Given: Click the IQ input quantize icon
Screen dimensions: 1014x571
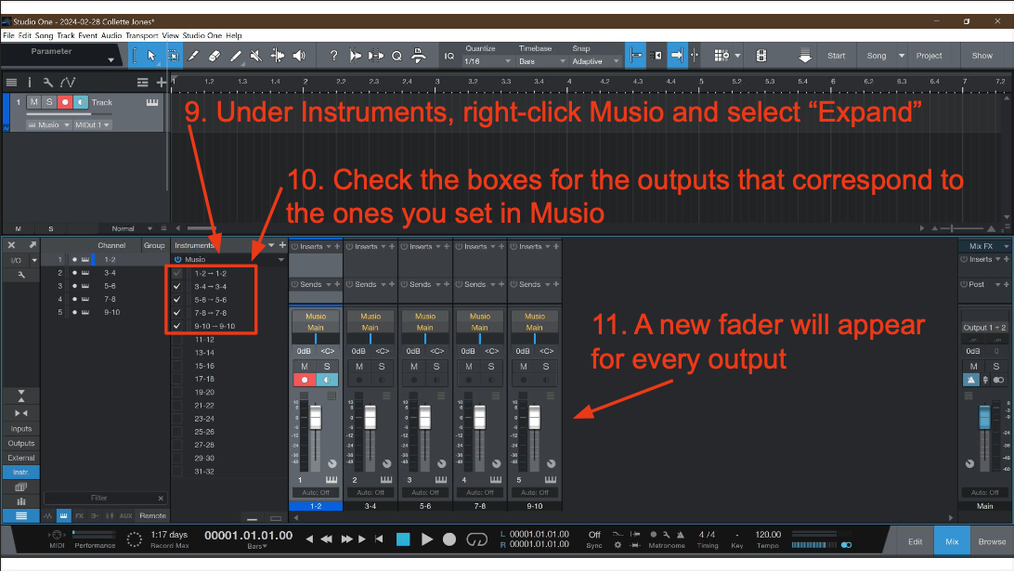Looking at the screenshot, I should (x=448, y=57).
